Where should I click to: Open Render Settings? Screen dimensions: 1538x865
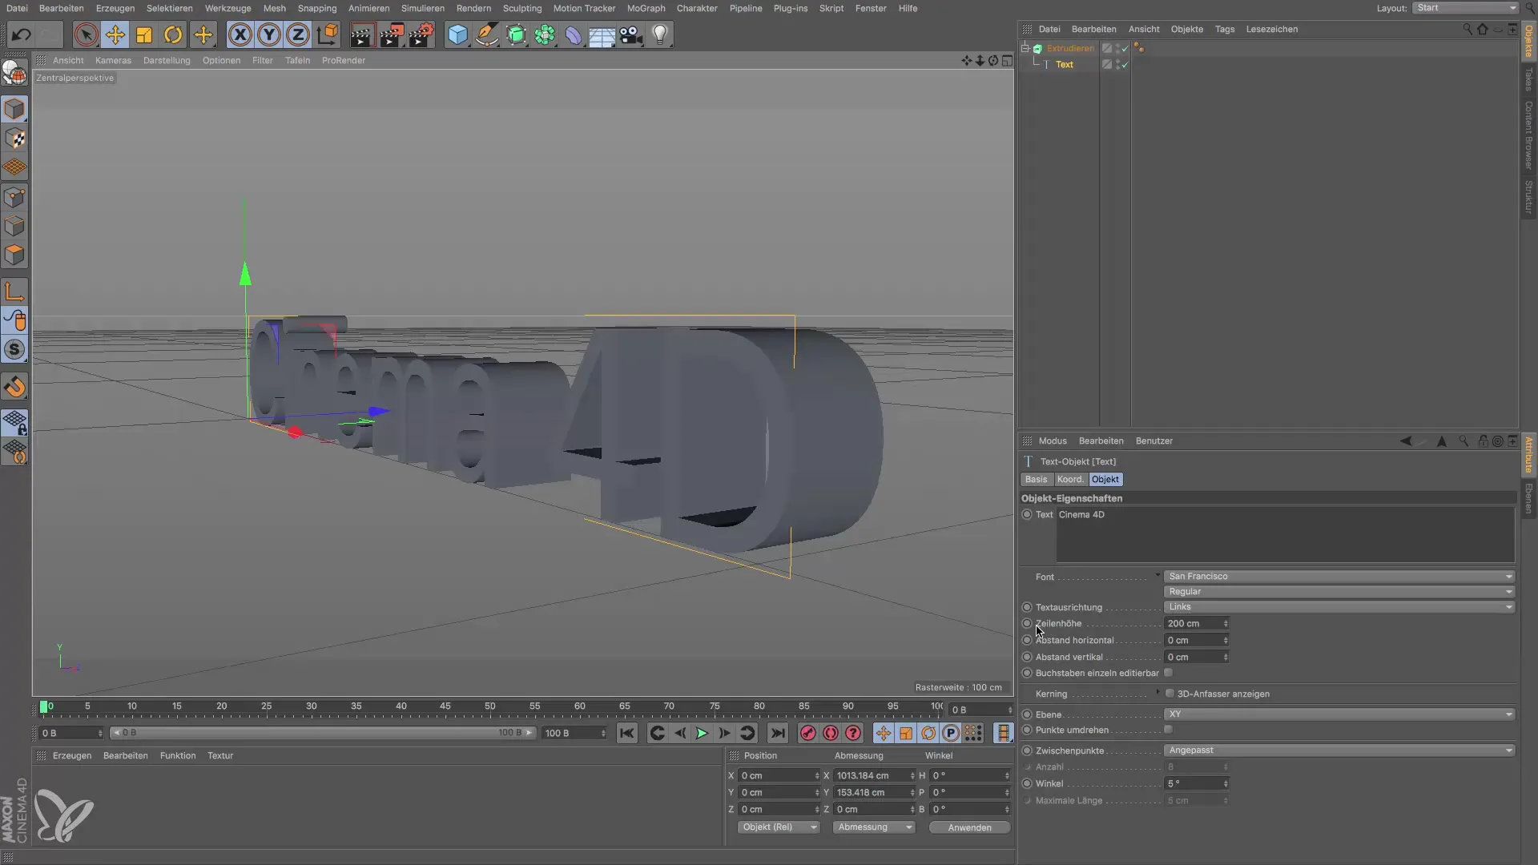421,35
